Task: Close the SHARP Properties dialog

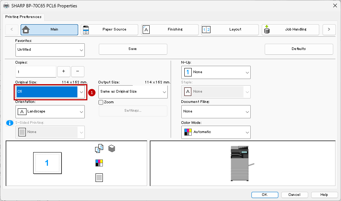Action: tap(335, 6)
